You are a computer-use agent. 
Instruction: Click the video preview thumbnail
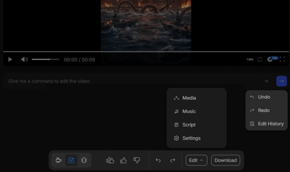(x=146, y=25)
